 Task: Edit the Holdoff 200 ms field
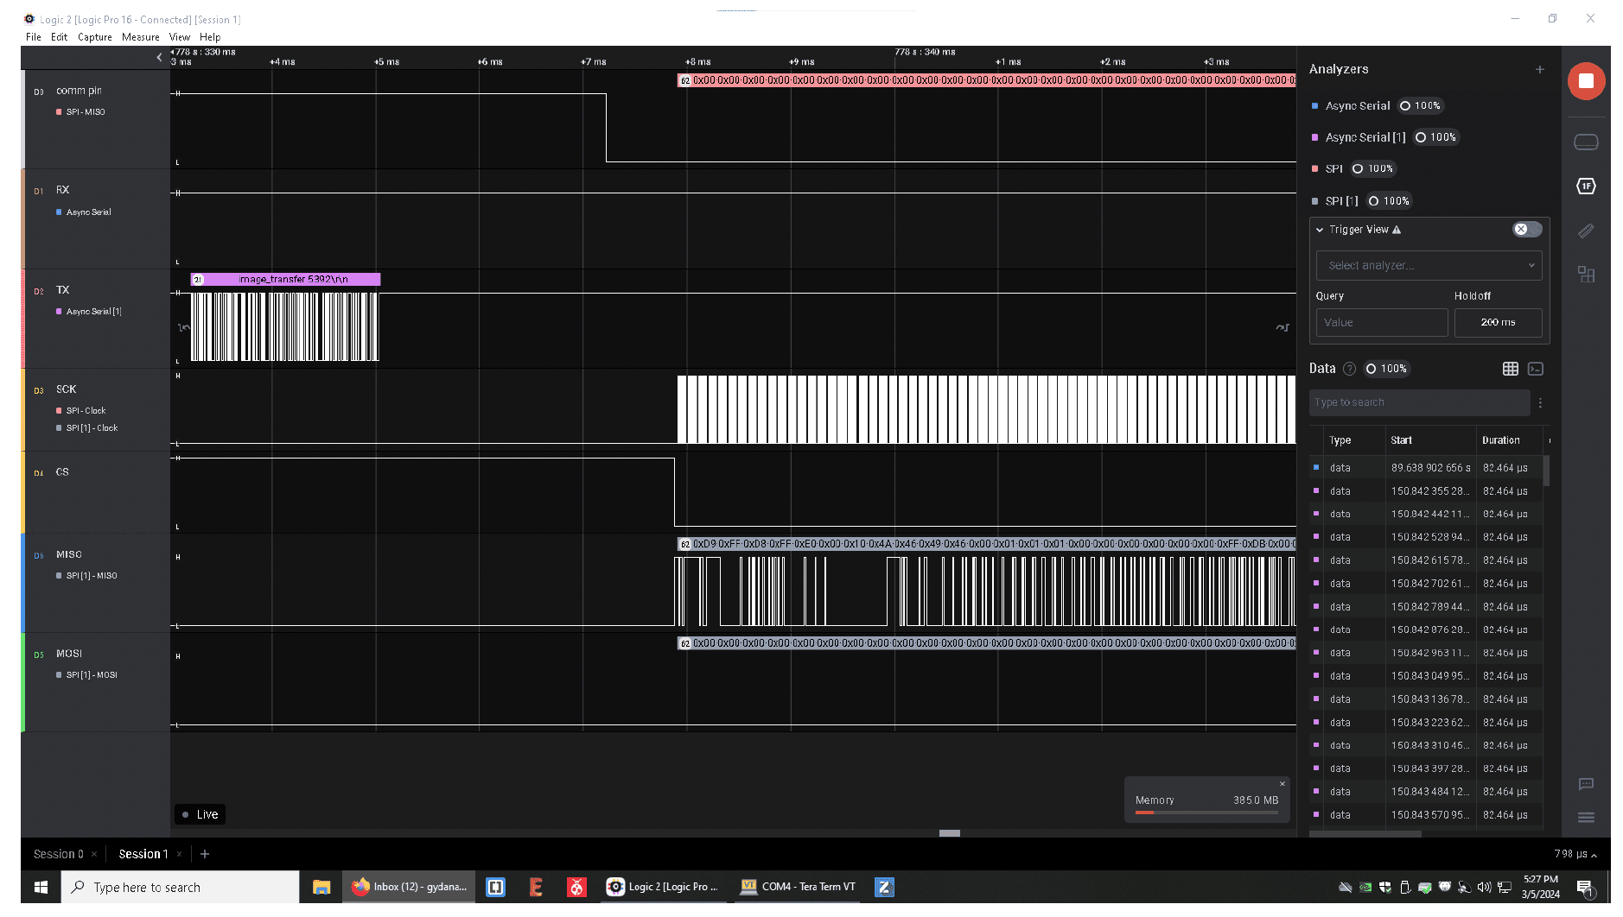tap(1498, 322)
